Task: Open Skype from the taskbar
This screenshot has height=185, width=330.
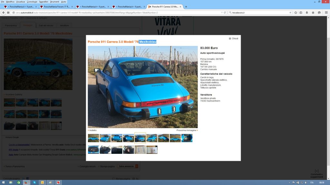Action: pyautogui.click(x=34, y=182)
